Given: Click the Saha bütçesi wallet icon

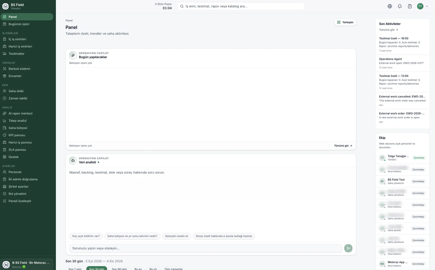Looking at the screenshot, I should (4, 128).
